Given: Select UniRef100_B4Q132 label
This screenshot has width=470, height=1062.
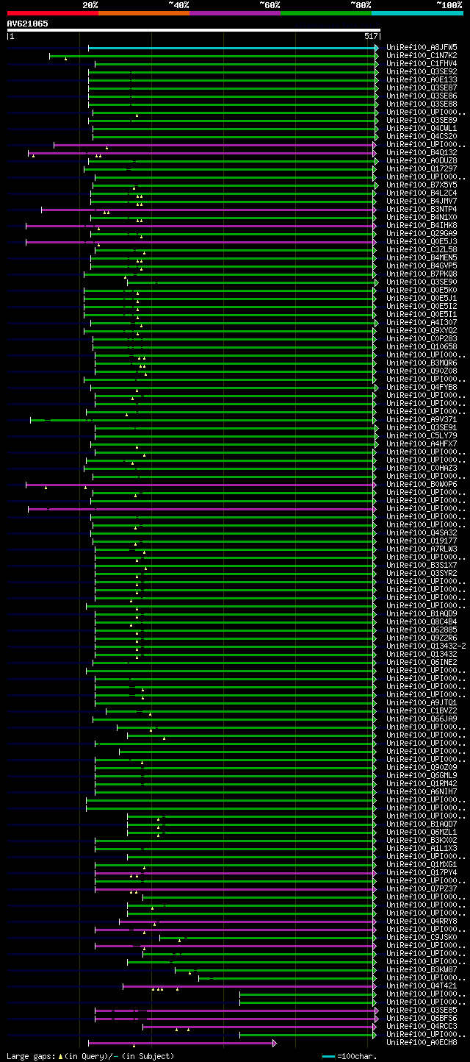Looking at the screenshot, I should click(422, 152).
